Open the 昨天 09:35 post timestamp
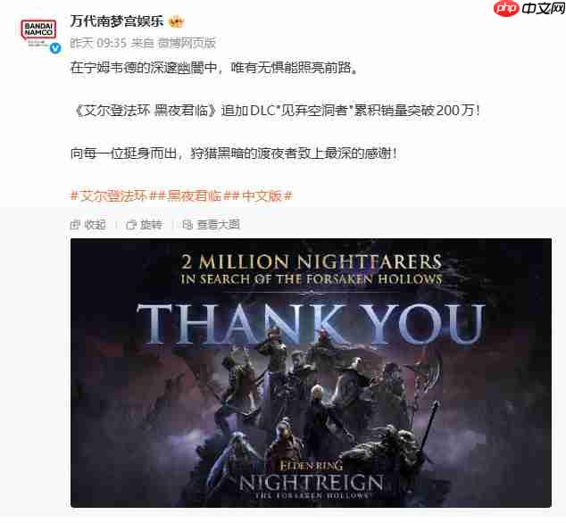The width and height of the screenshot is (566, 523). [x=98, y=44]
